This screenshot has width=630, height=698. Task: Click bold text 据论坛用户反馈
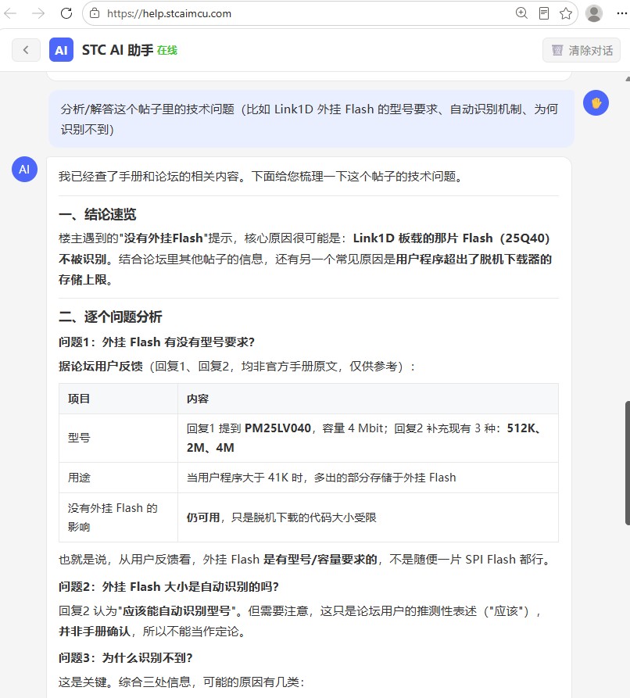[101, 367]
